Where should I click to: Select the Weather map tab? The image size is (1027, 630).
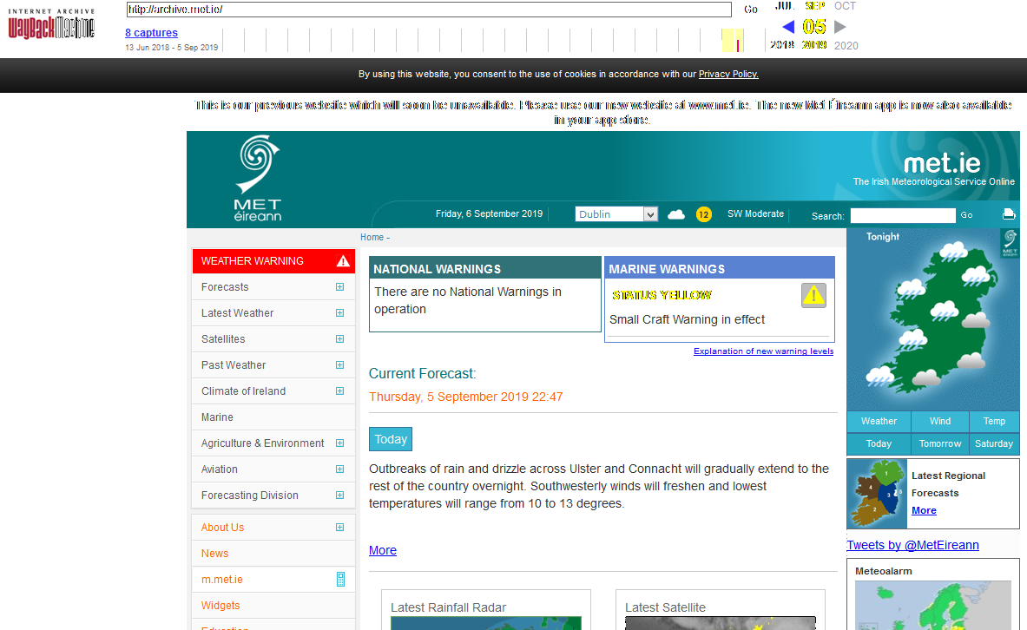879,421
